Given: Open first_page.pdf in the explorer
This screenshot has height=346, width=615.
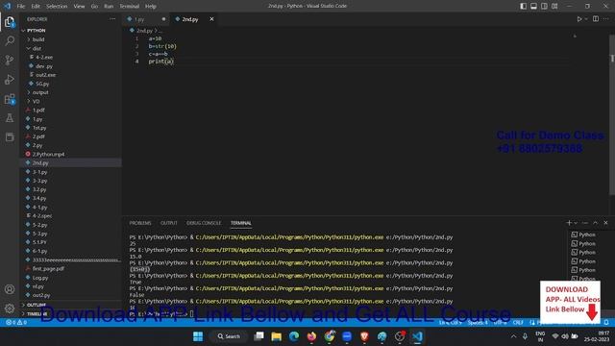Looking at the screenshot, I should (x=70, y=269).
